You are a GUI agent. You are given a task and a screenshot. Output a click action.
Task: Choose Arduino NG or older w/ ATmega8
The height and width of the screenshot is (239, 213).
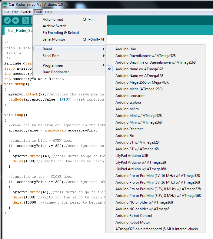point(155,209)
